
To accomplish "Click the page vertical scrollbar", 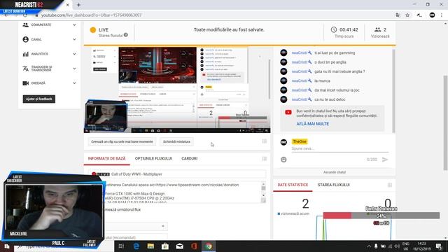I will 445,123.
